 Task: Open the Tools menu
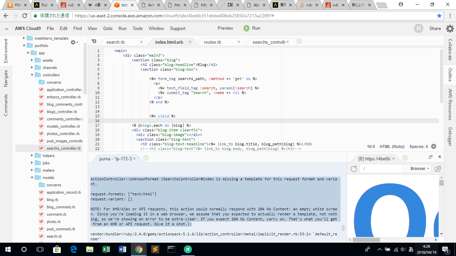(x=138, y=28)
